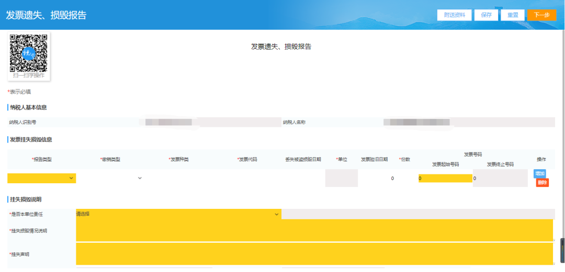This screenshot has width=565, height=272.
Task: Open the 是否本单位责任 select box
Action: coord(178,214)
